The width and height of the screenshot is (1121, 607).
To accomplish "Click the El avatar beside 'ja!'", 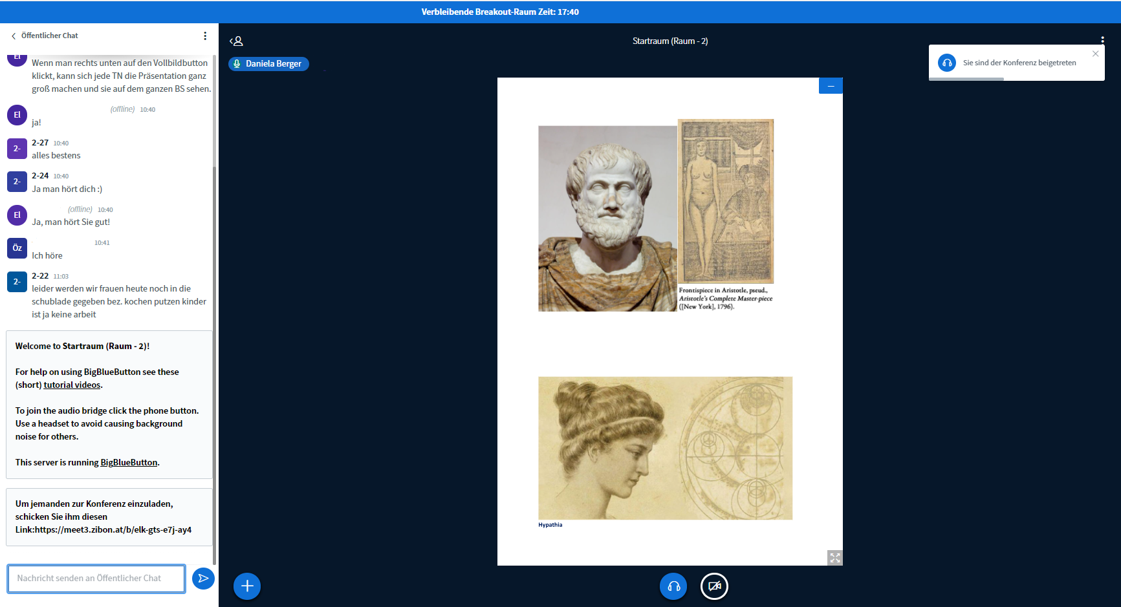I will click(x=17, y=115).
